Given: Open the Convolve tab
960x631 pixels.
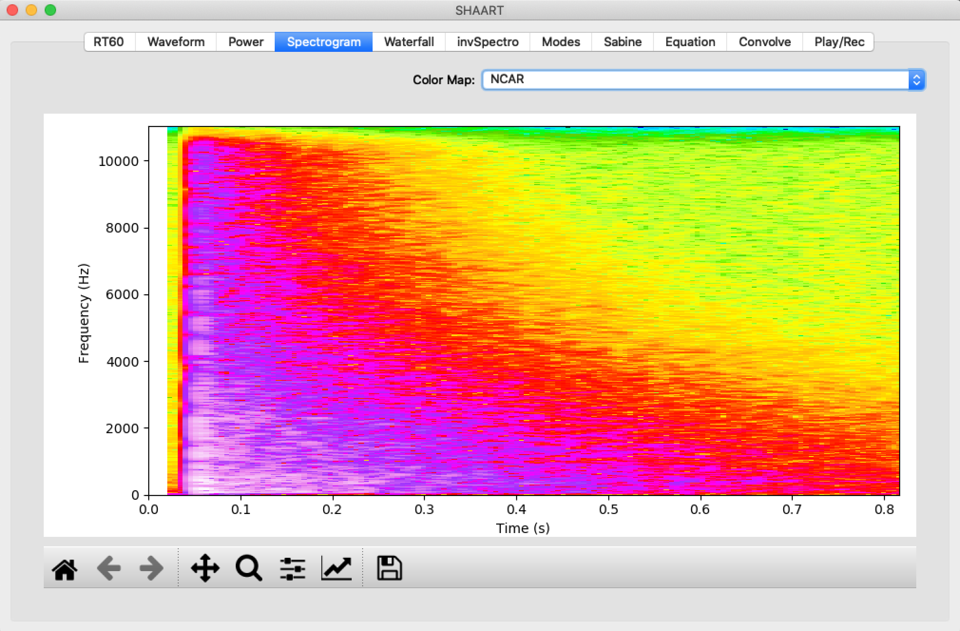Looking at the screenshot, I should [x=765, y=42].
